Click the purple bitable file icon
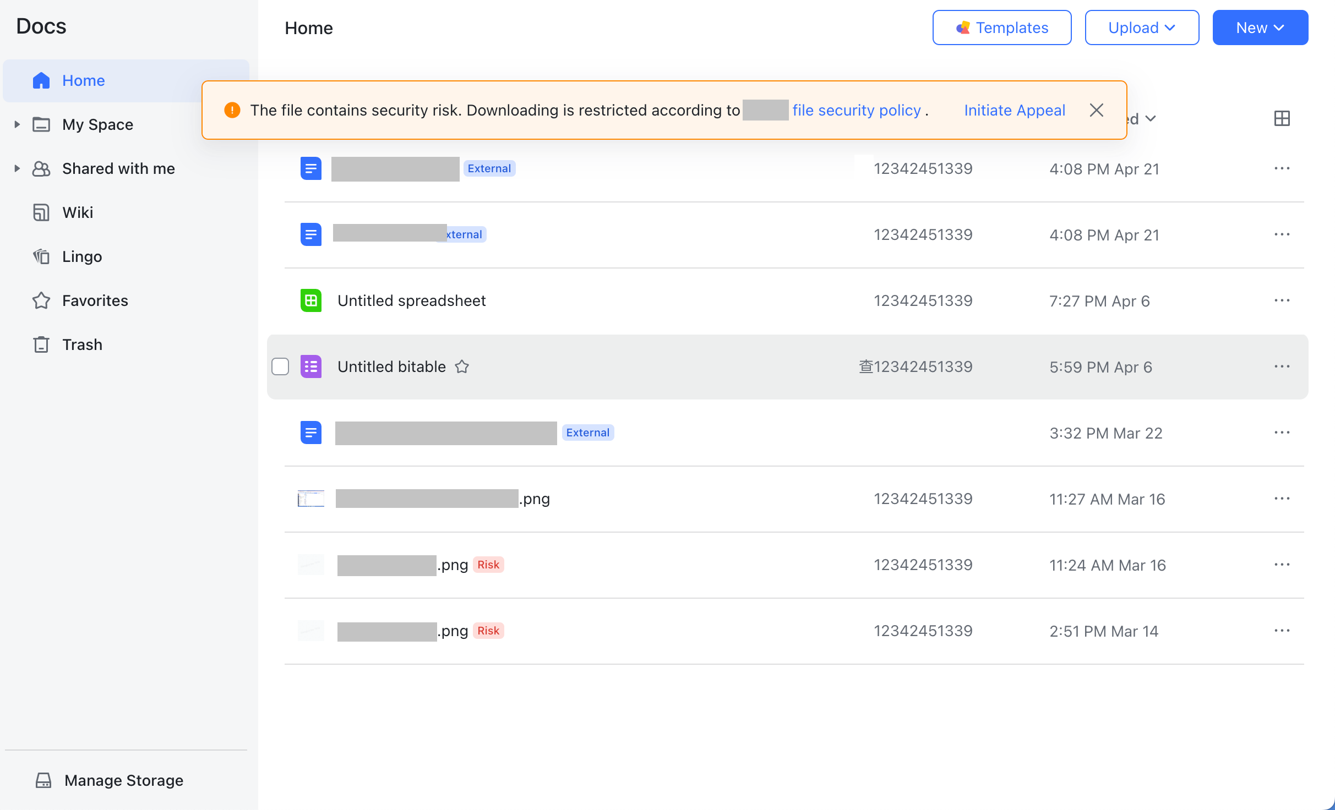 click(310, 366)
